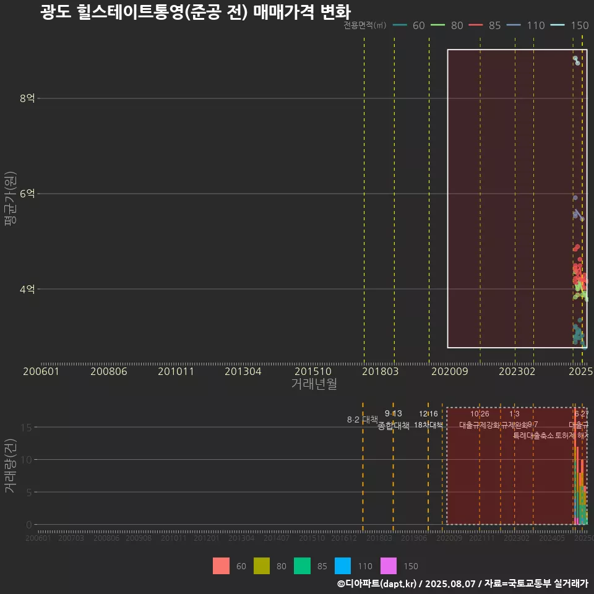The height and width of the screenshot is (594, 594).
Task: Click the '5' tick on the volume chart
Action: click(x=29, y=492)
